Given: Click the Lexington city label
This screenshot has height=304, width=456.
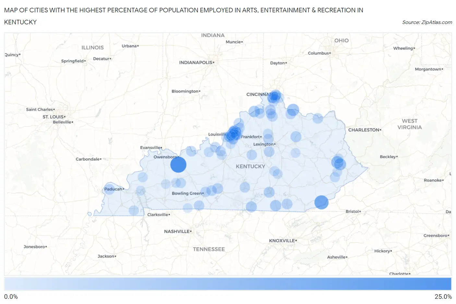Looking at the screenshot, I should pyautogui.click(x=263, y=144).
